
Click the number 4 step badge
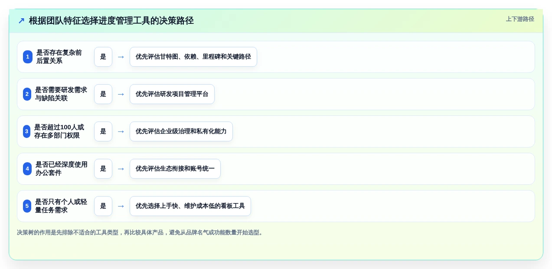click(27, 169)
